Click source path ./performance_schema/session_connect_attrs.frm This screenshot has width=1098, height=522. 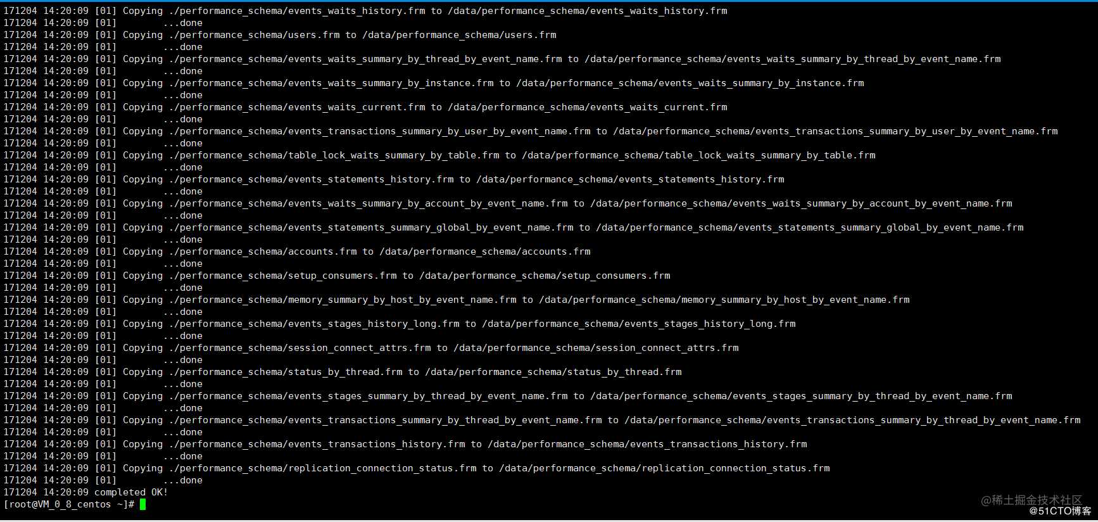(300, 348)
